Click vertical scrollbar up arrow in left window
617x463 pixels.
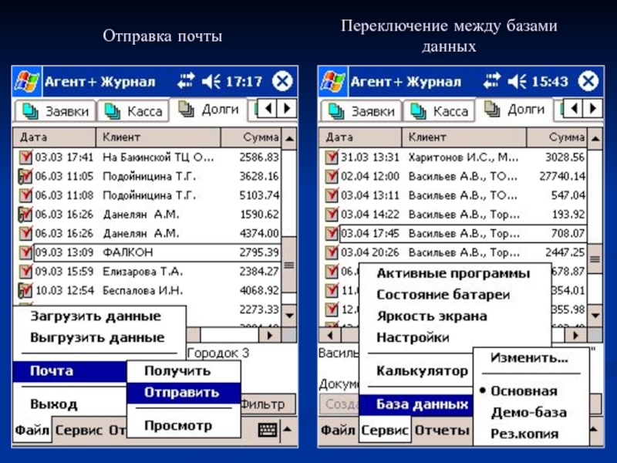click(290, 138)
